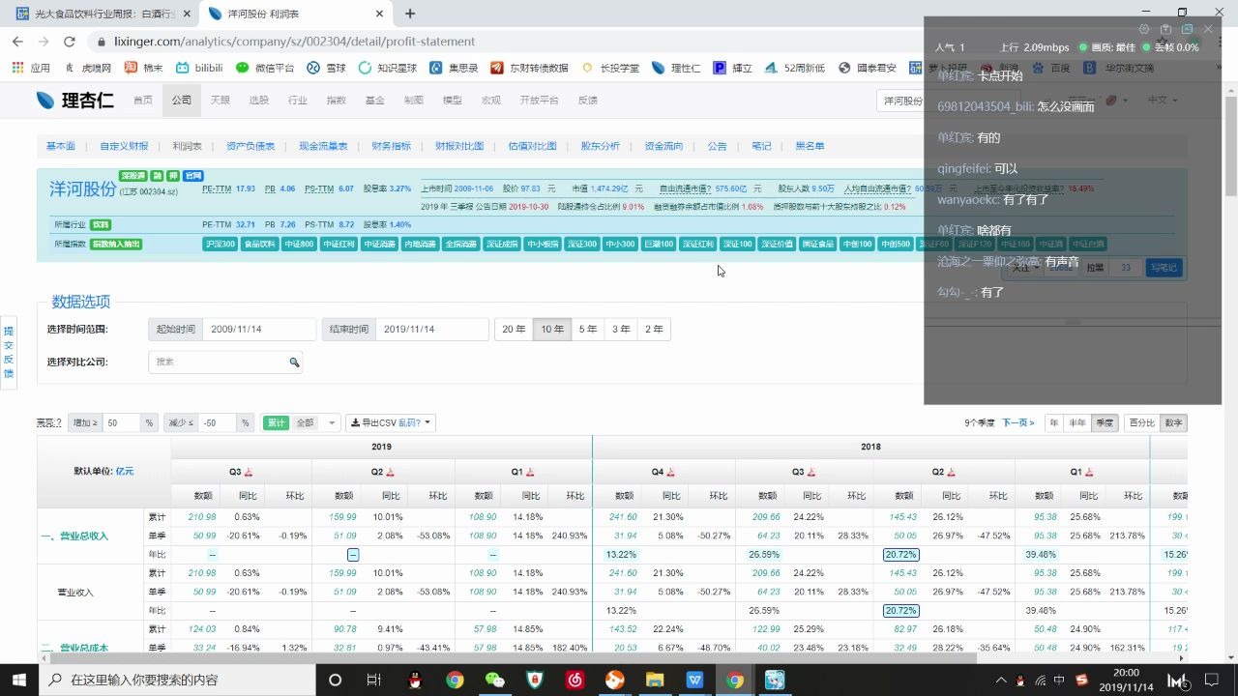The width and height of the screenshot is (1238, 696).
Task: Click the search magnifier in compare company field
Action: click(294, 362)
